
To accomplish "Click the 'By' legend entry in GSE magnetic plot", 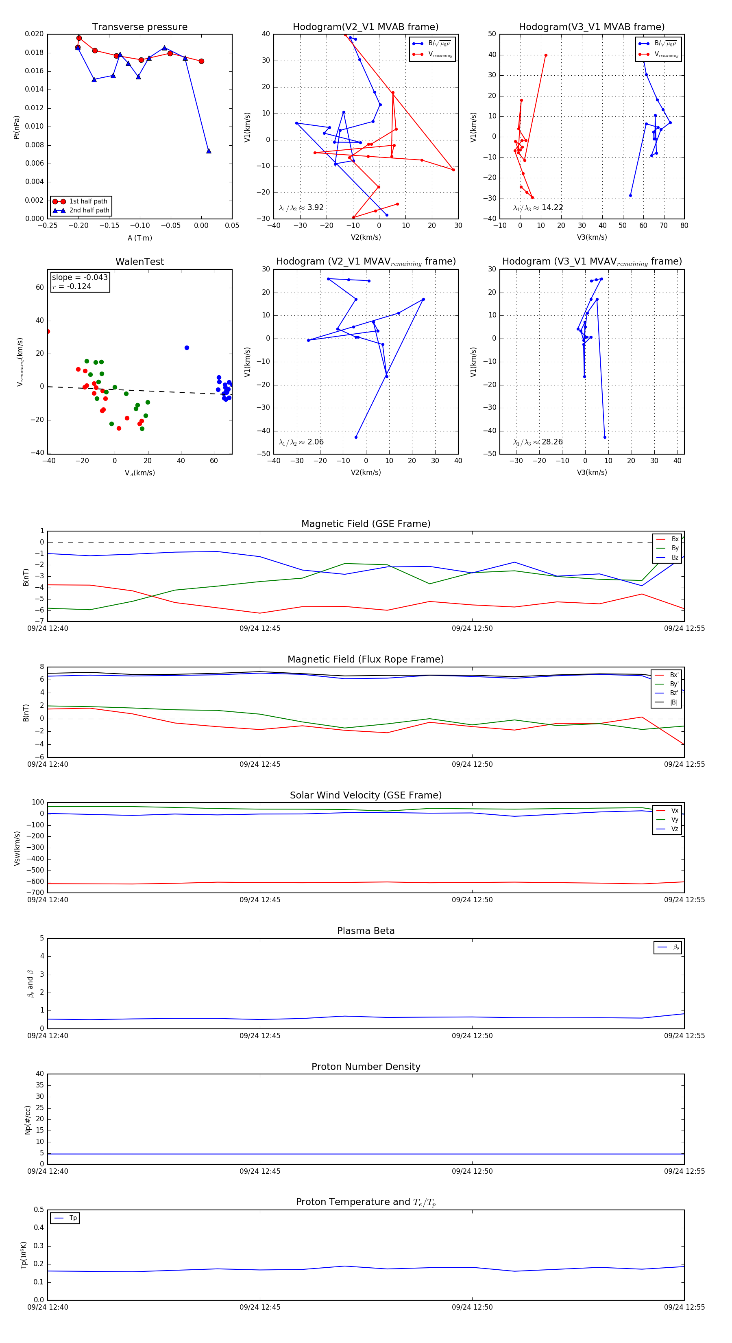I will [667, 548].
